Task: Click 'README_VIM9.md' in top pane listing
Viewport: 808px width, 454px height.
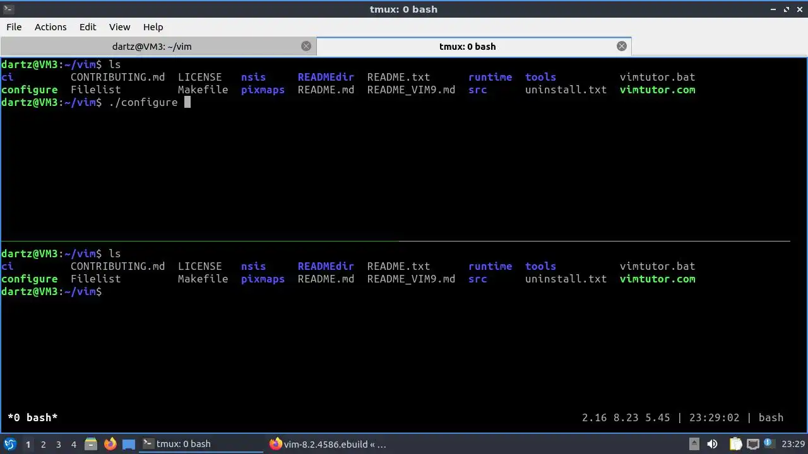Action: (411, 90)
